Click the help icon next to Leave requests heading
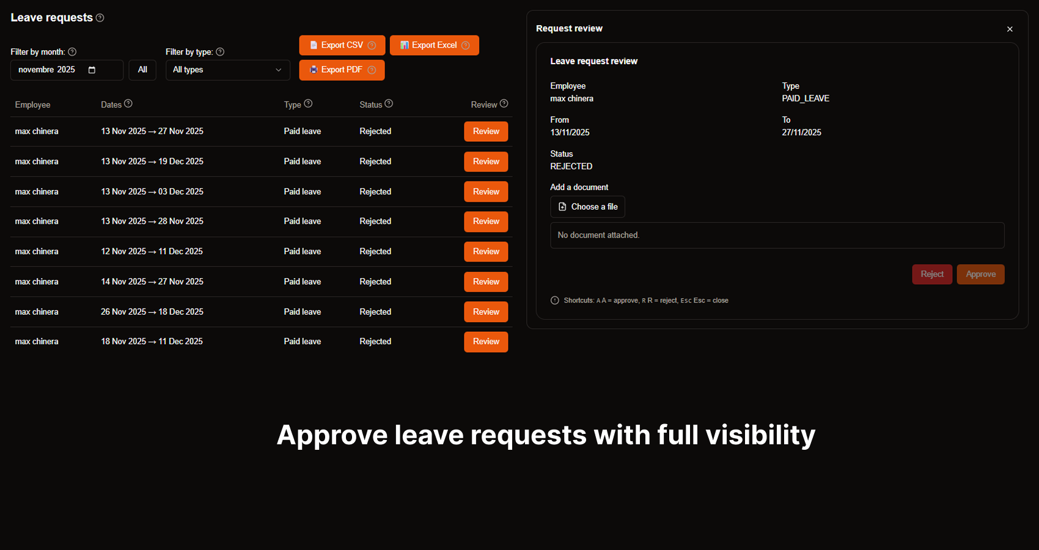The width and height of the screenshot is (1039, 550). click(100, 18)
